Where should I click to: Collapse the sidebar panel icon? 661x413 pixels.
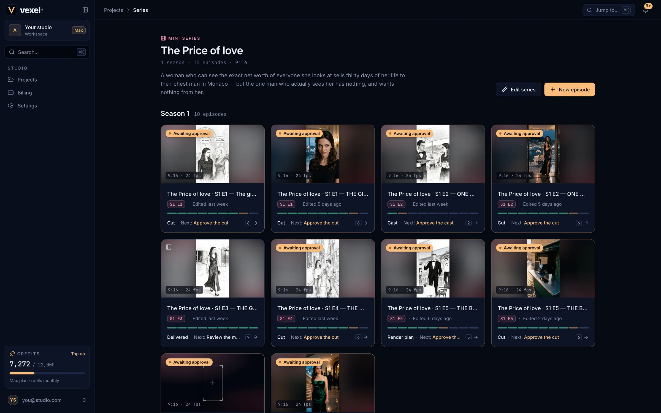click(85, 10)
